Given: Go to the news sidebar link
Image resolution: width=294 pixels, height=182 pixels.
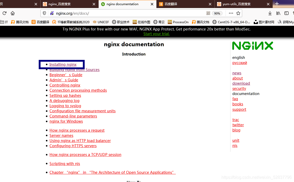Looking at the screenshot, I should [x=237, y=73].
